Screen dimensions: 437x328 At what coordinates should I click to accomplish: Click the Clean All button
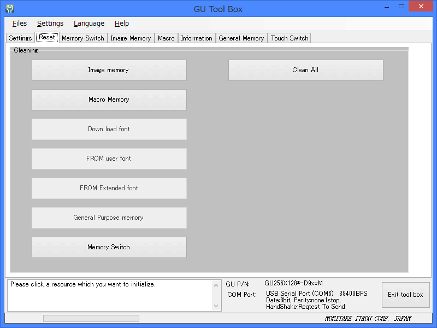point(305,71)
